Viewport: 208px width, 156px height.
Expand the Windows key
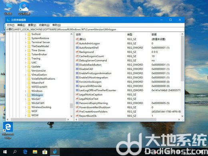[26, 91]
